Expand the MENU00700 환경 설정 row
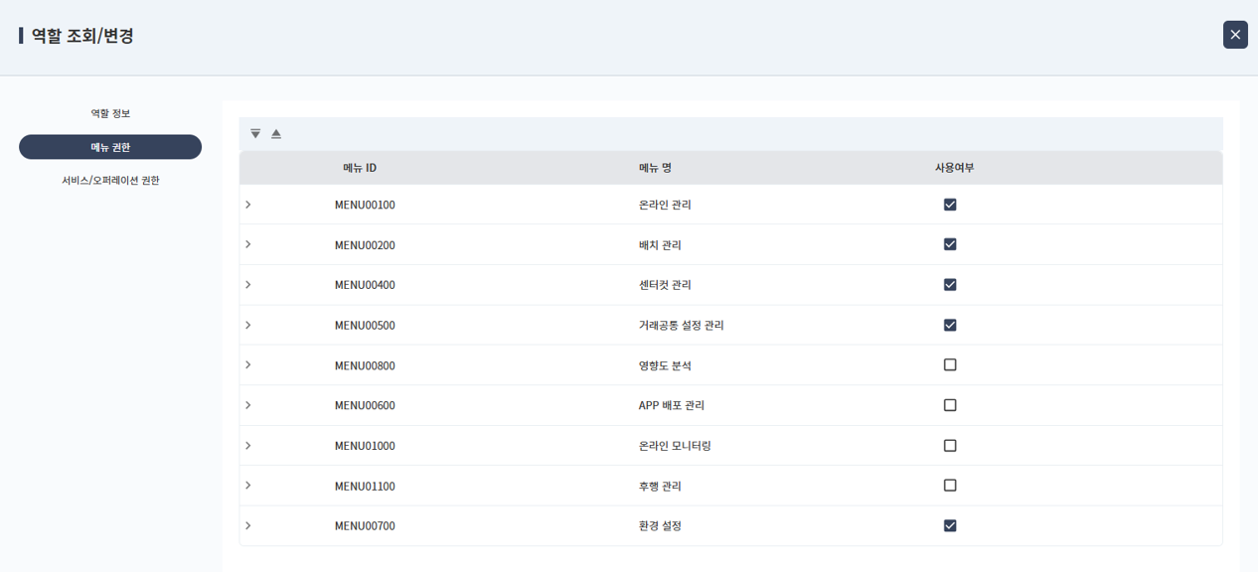The width and height of the screenshot is (1258, 572). [x=248, y=526]
